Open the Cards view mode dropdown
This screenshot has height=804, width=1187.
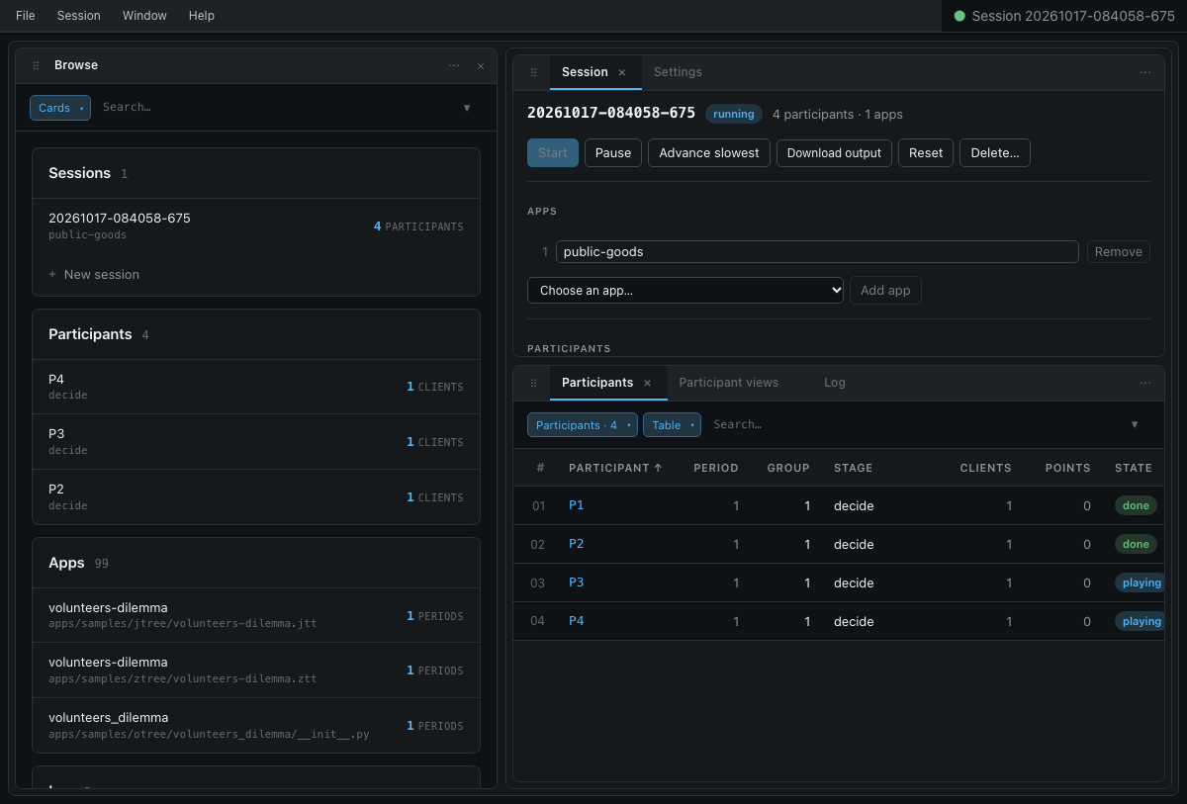(60, 108)
